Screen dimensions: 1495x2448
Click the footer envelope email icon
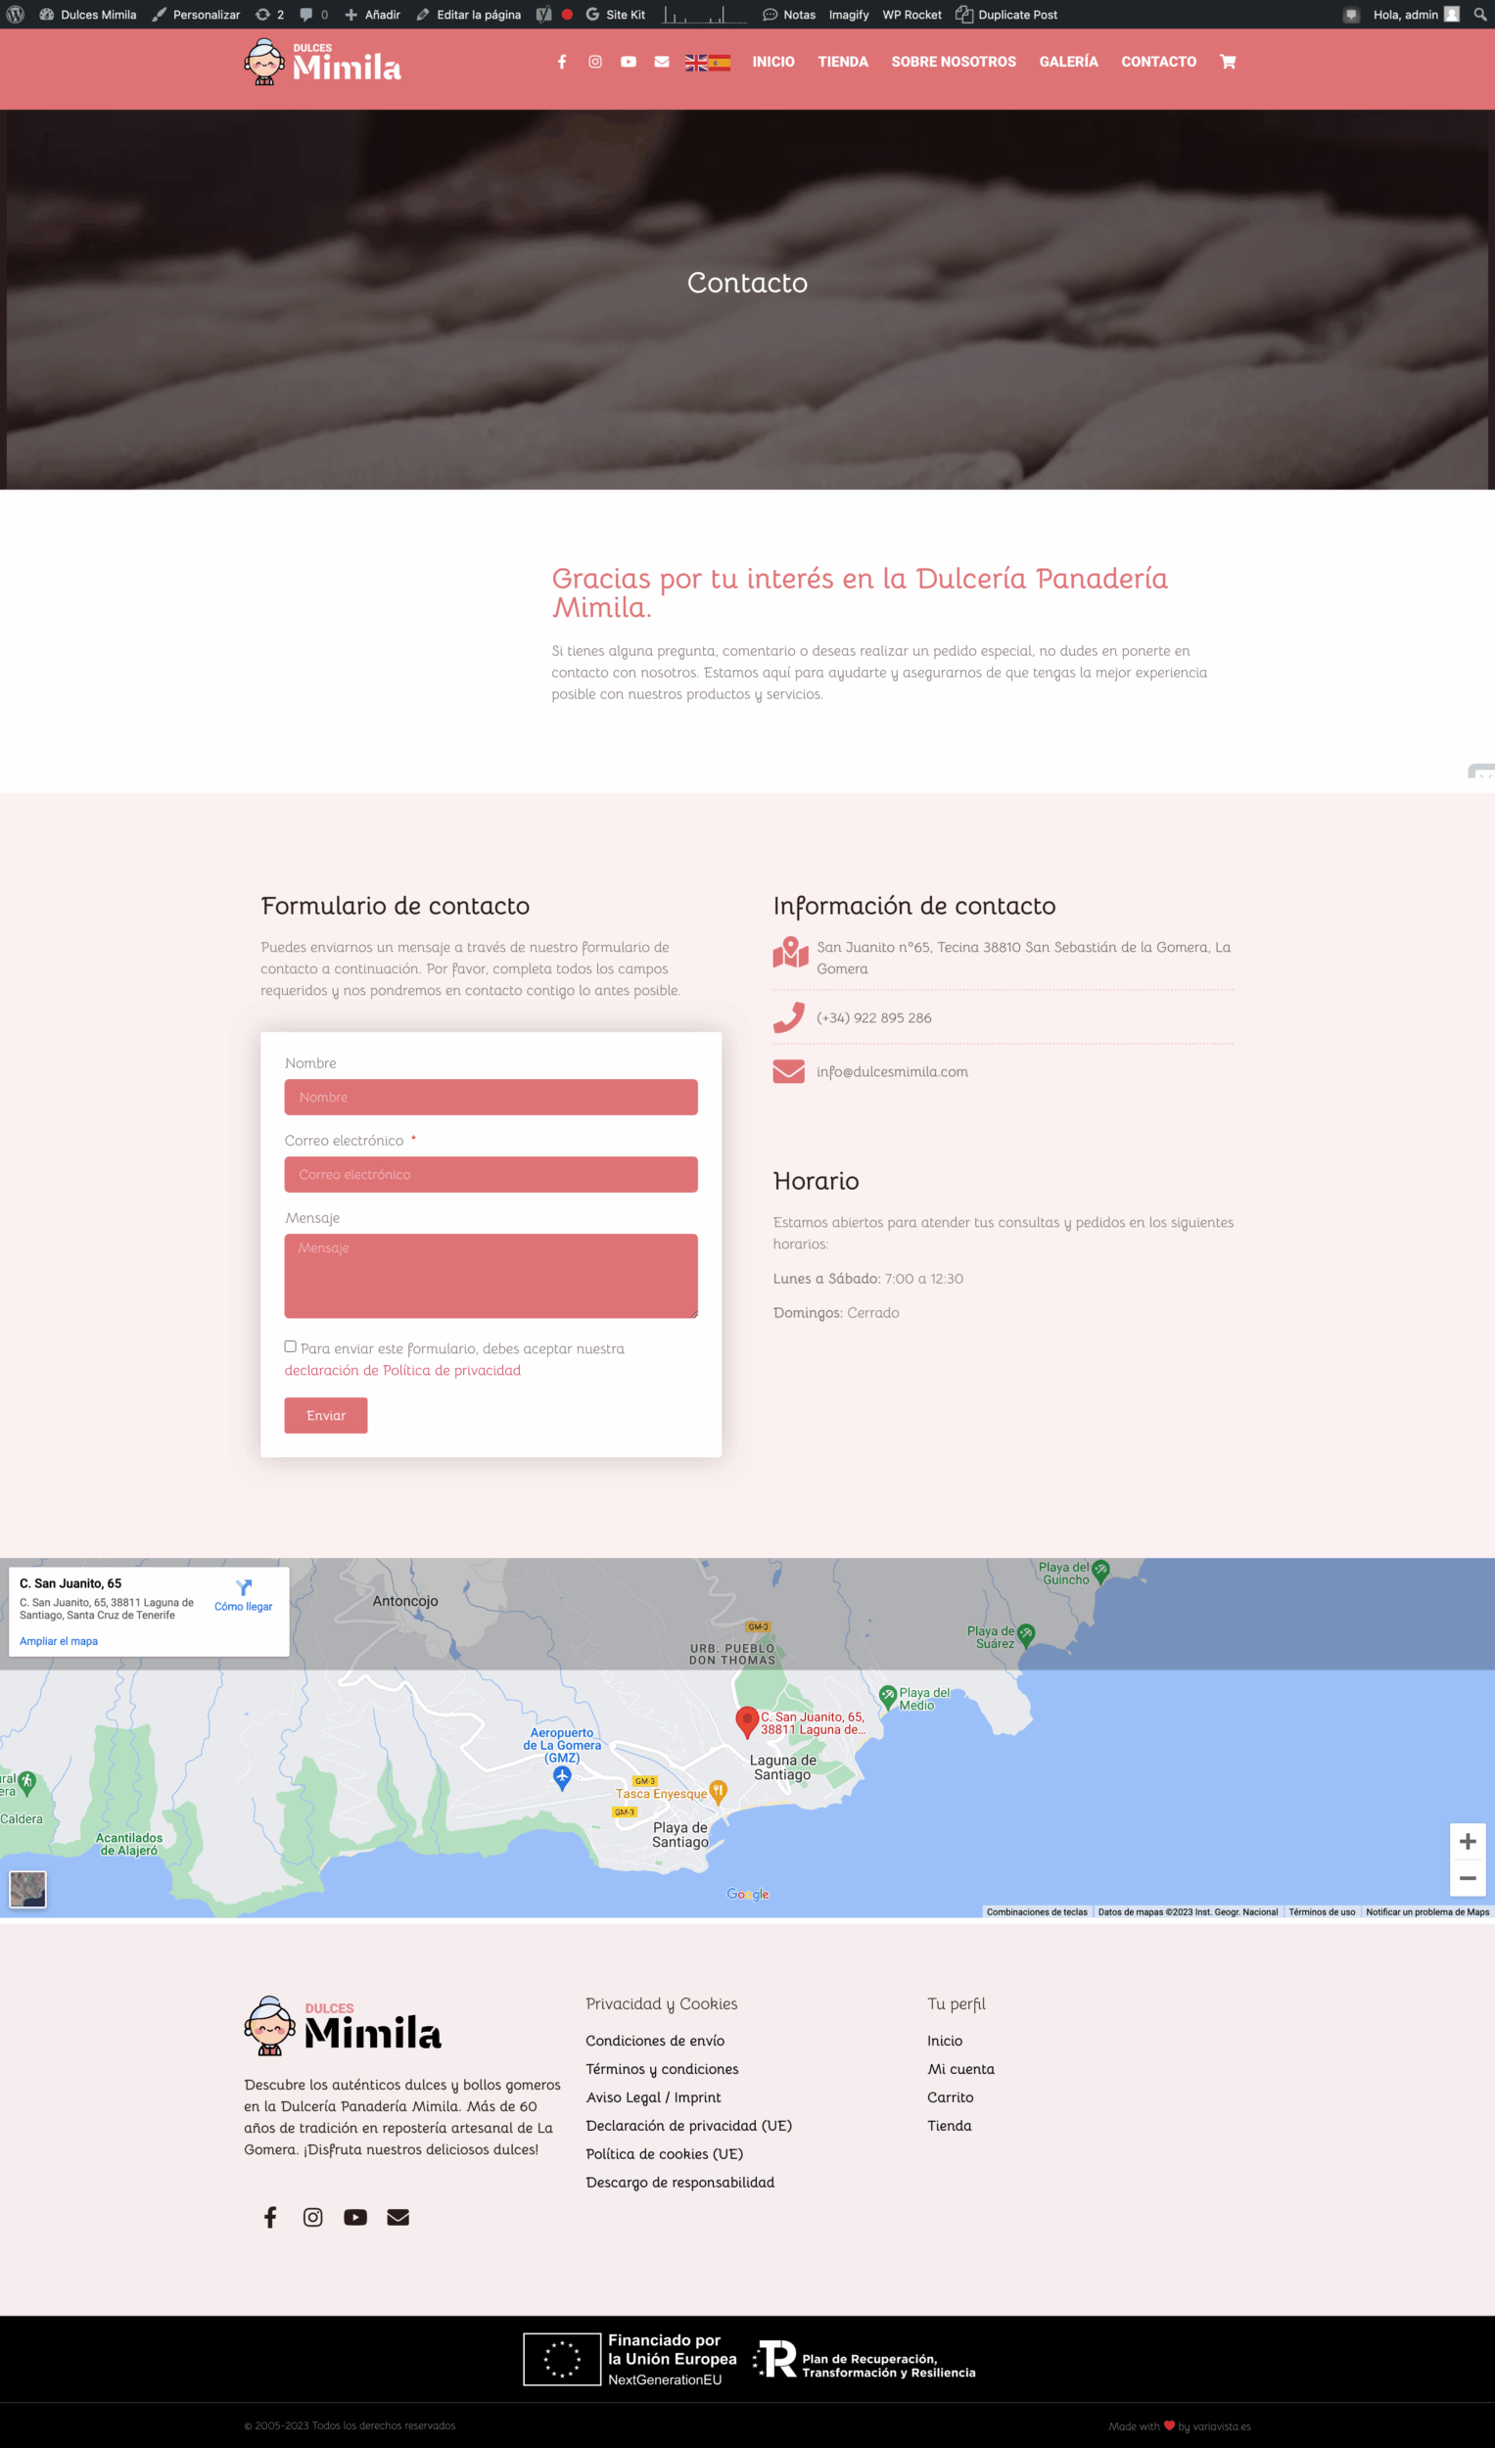tap(398, 2218)
